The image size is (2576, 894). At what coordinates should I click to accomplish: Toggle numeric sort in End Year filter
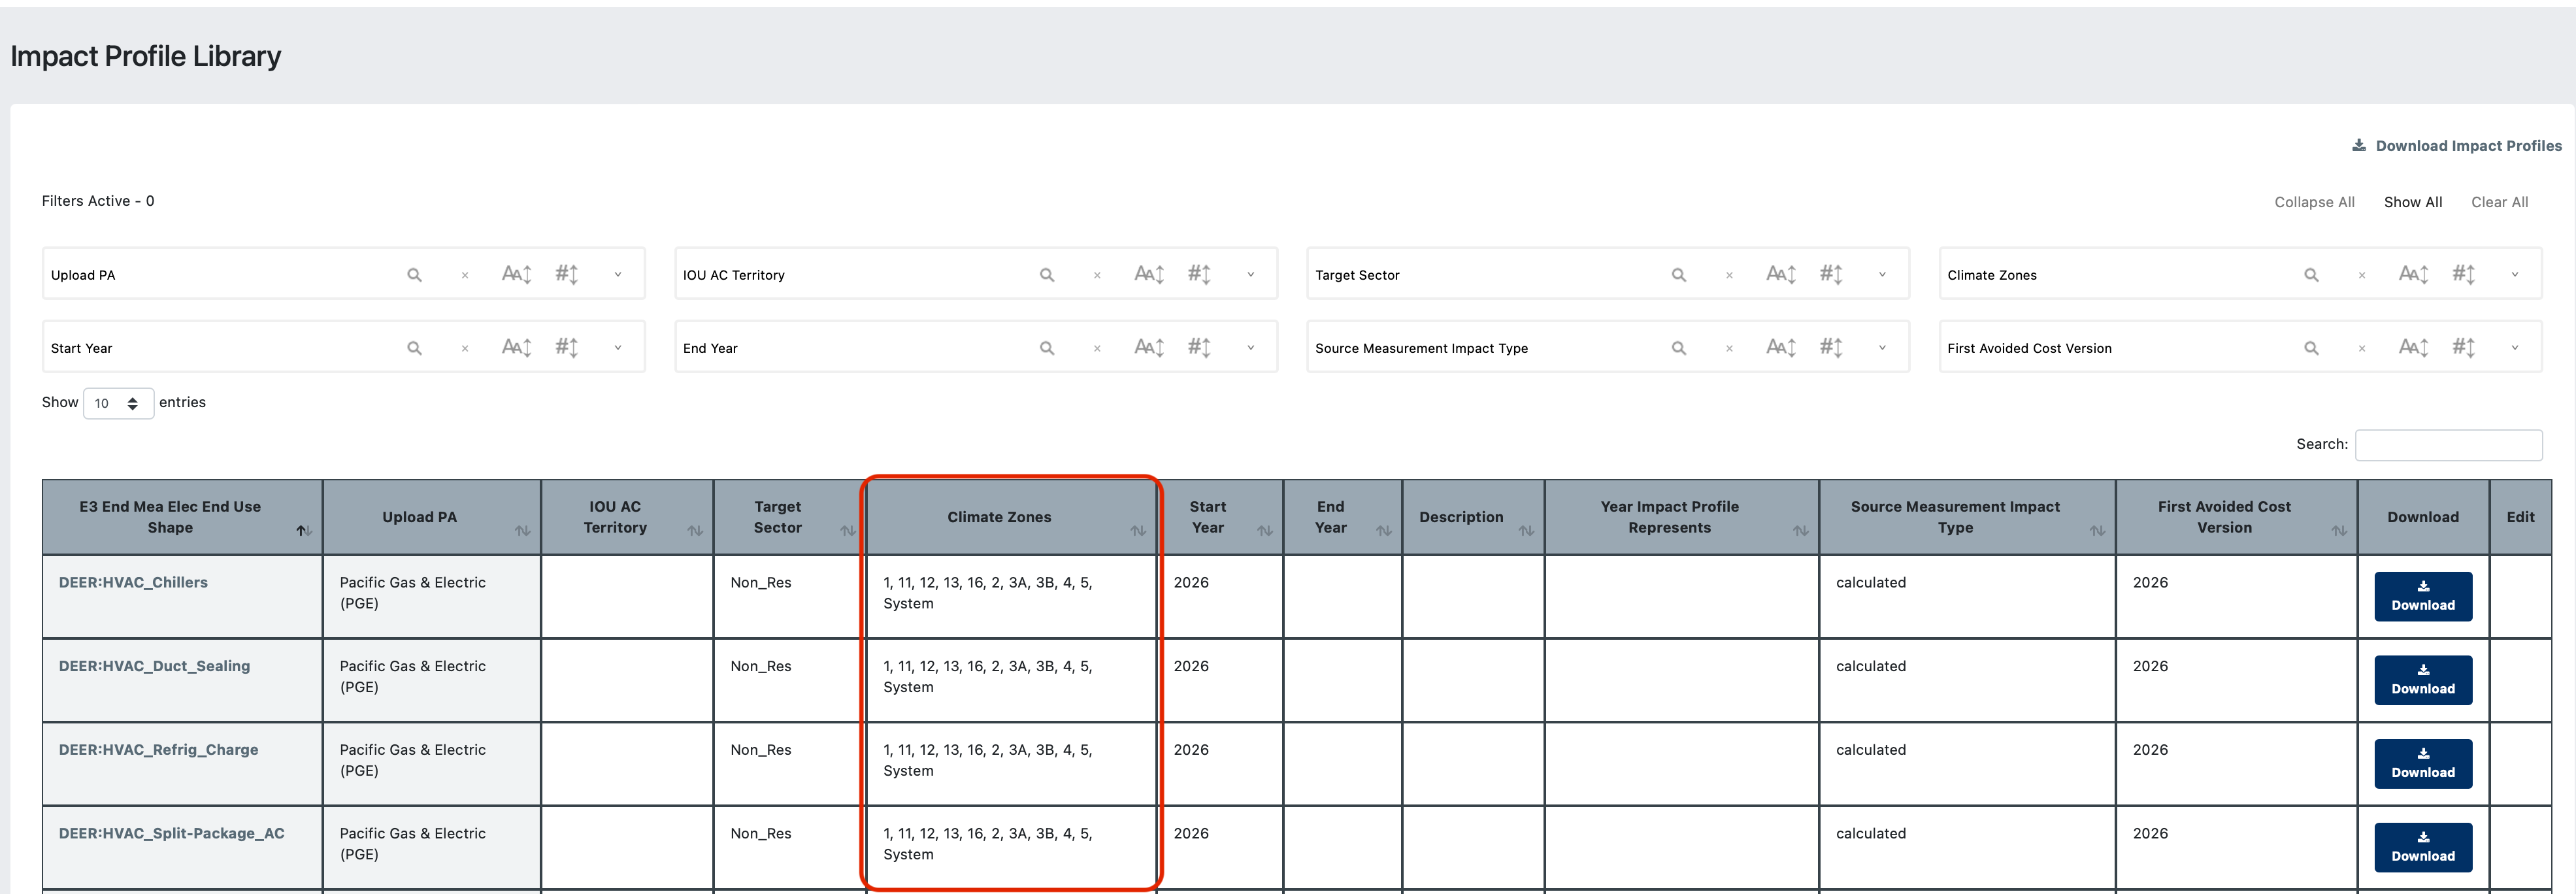tap(1199, 347)
